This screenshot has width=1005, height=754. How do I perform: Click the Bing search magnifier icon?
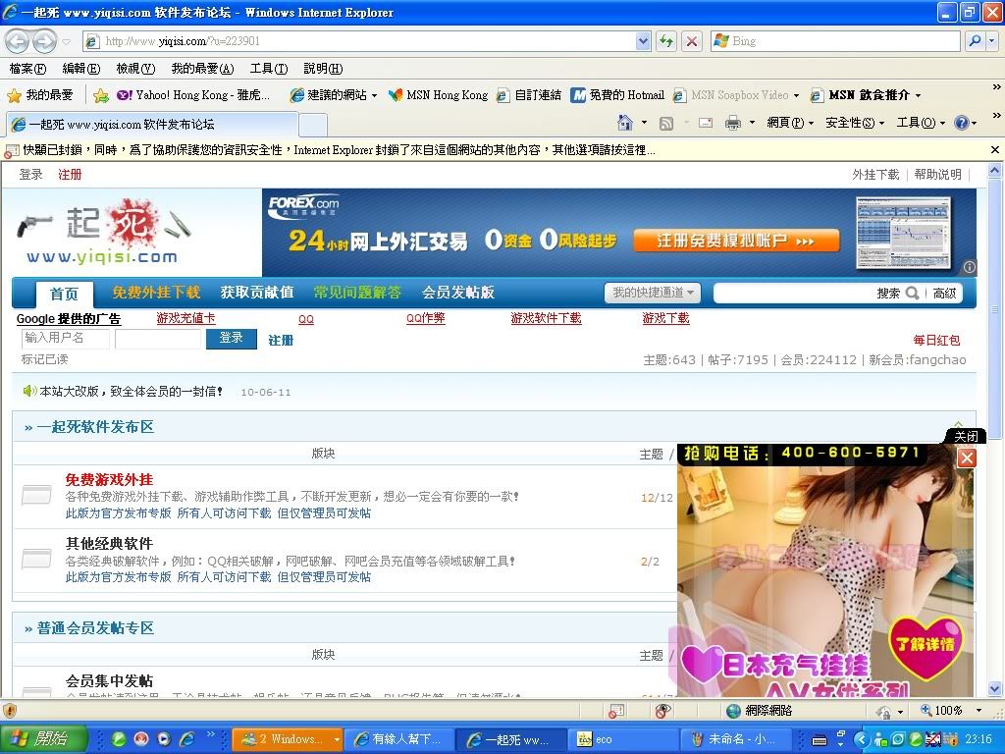click(975, 41)
